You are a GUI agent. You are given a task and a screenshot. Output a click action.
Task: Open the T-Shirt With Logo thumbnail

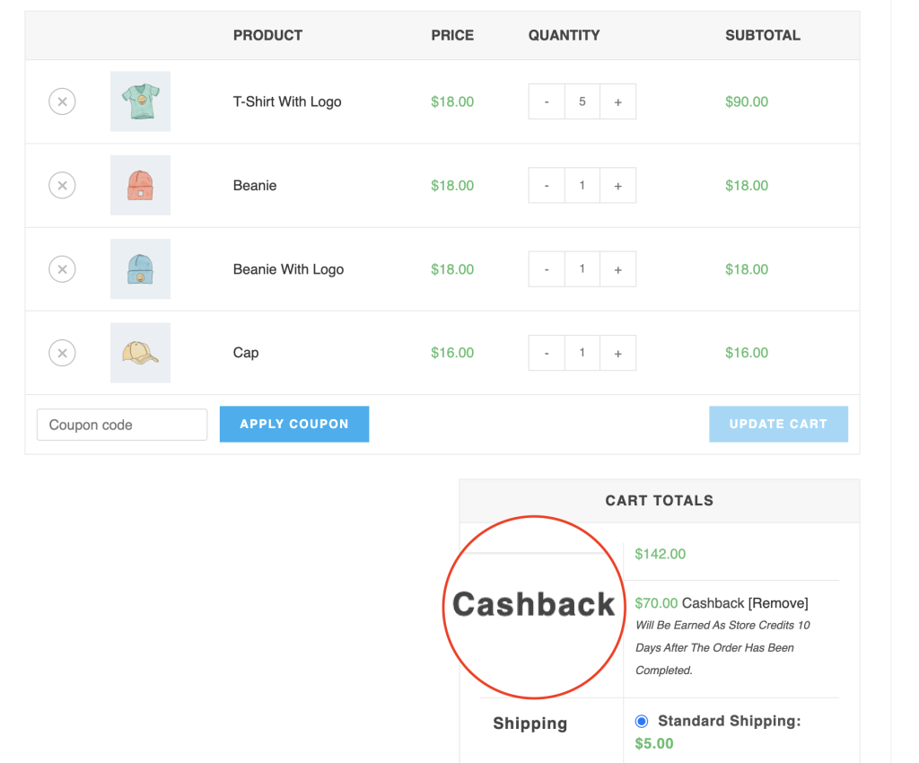tap(140, 101)
